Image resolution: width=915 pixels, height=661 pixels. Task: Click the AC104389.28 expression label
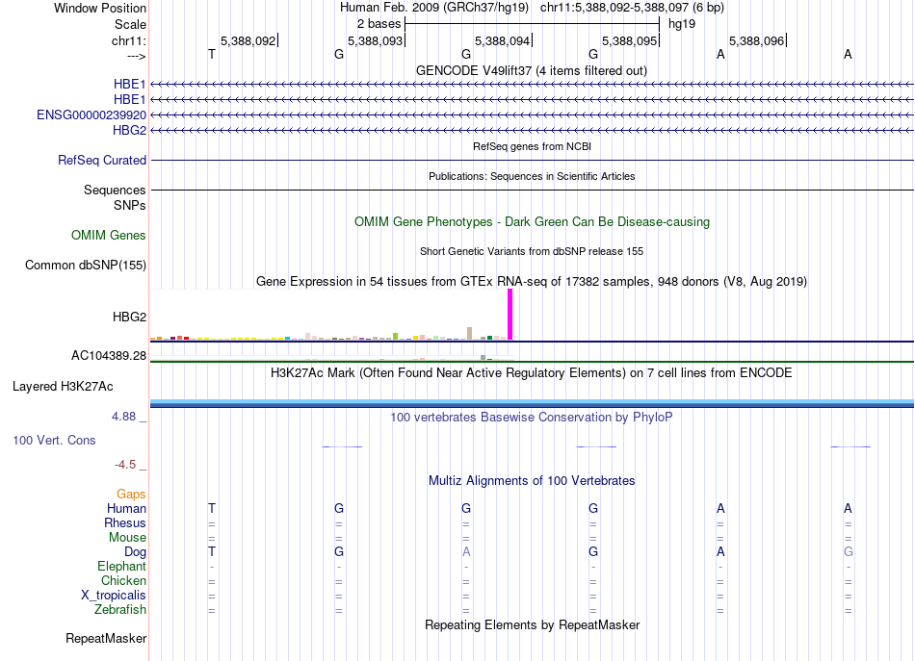(109, 356)
